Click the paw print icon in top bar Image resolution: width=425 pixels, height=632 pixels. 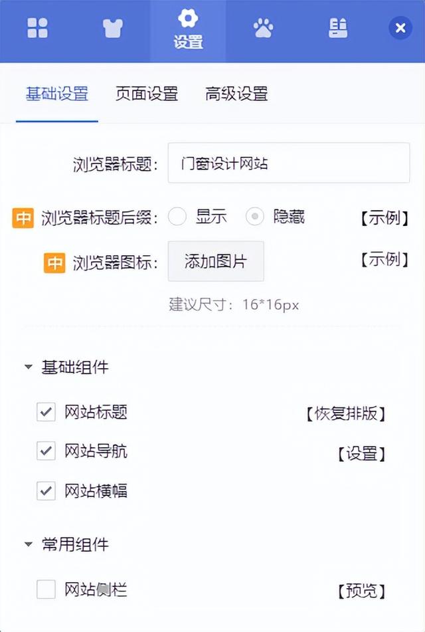tap(263, 28)
